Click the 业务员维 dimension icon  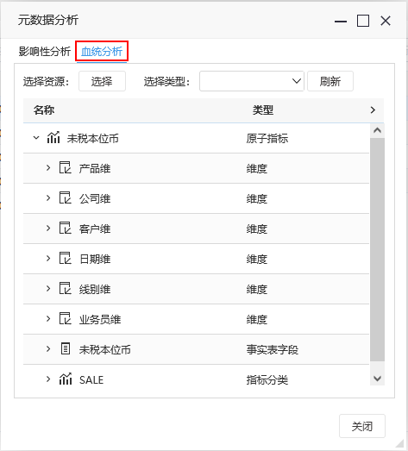tap(66, 319)
